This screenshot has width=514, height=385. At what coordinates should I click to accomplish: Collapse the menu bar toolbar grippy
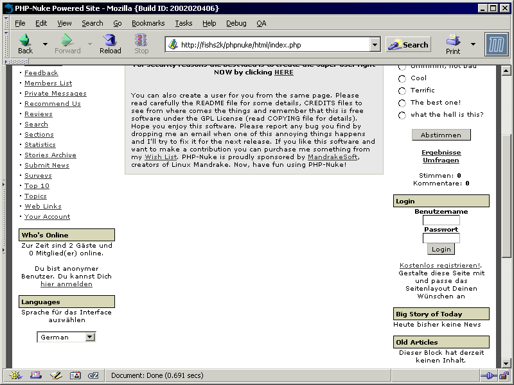[6, 23]
